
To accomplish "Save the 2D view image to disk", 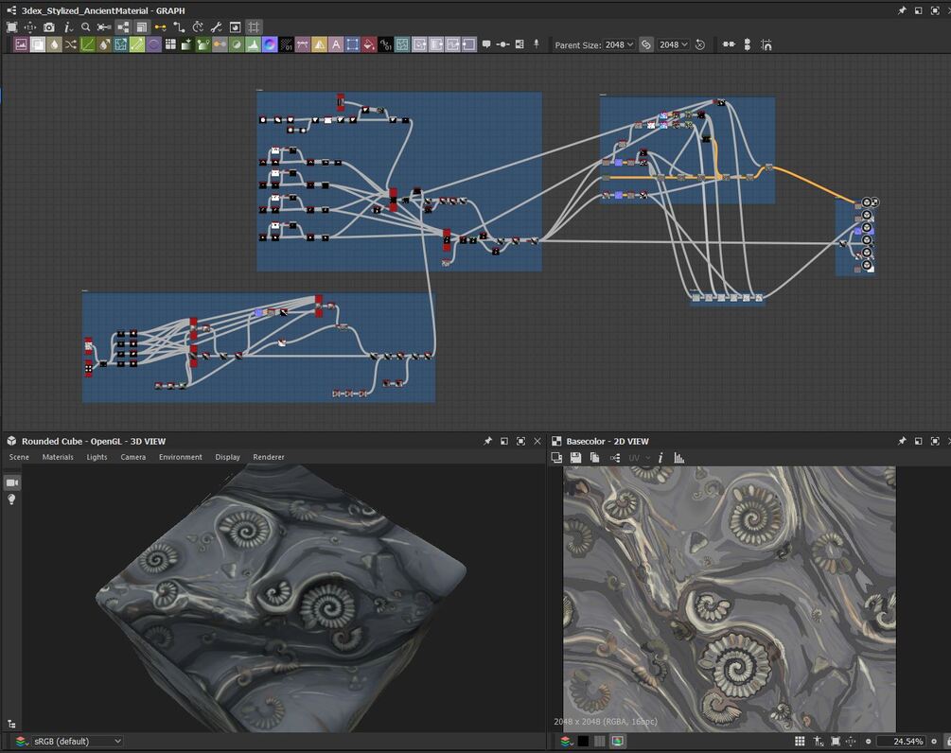I will tap(575, 458).
